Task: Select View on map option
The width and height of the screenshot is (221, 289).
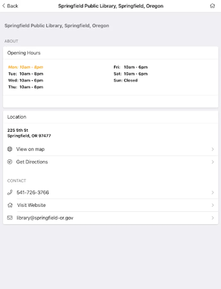Action: pyautogui.click(x=30, y=149)
